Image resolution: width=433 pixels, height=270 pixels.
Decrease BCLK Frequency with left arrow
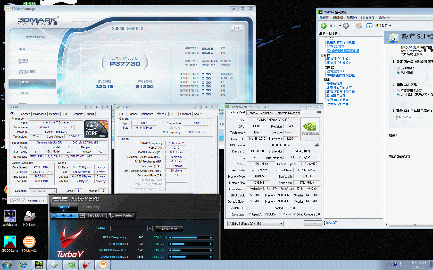170,238
